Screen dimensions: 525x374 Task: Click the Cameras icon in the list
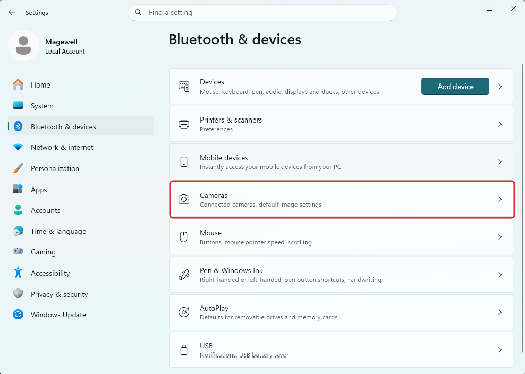[x=184, y=199]
